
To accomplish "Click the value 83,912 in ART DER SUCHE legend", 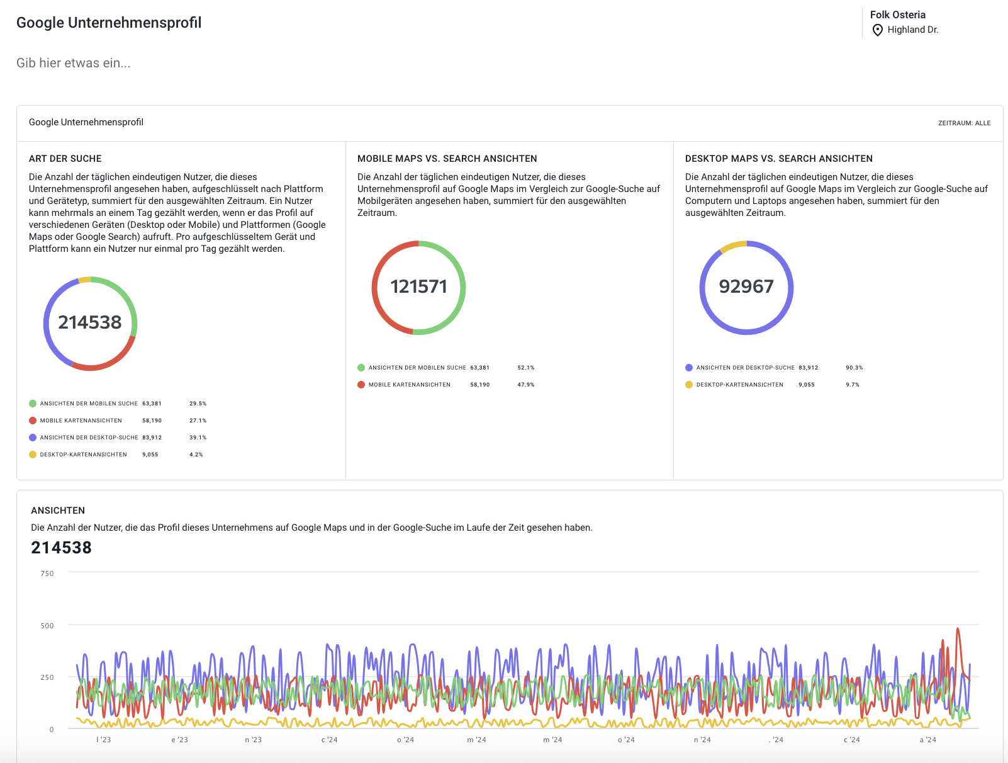I will [152, 438].
